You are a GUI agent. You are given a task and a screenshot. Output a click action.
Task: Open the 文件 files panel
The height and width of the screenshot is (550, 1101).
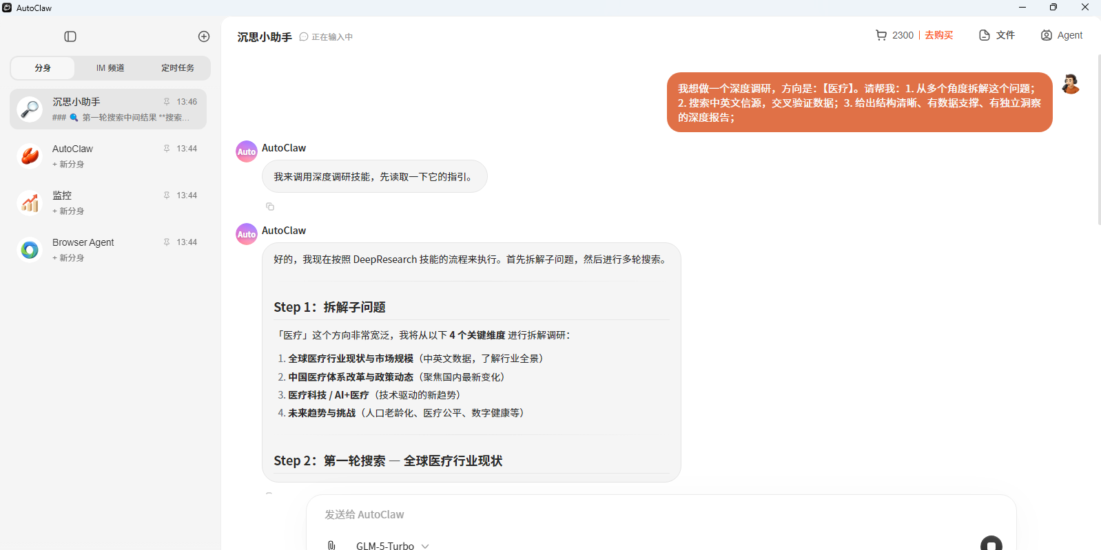click(x=997, y=35)
